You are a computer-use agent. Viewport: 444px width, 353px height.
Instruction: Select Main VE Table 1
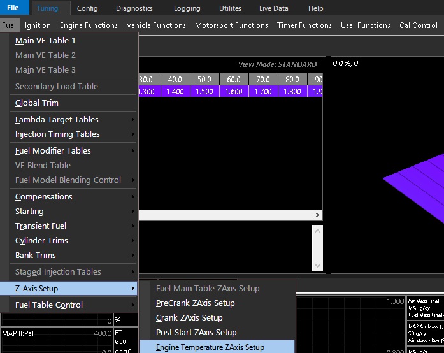click(x=46, y=40)
